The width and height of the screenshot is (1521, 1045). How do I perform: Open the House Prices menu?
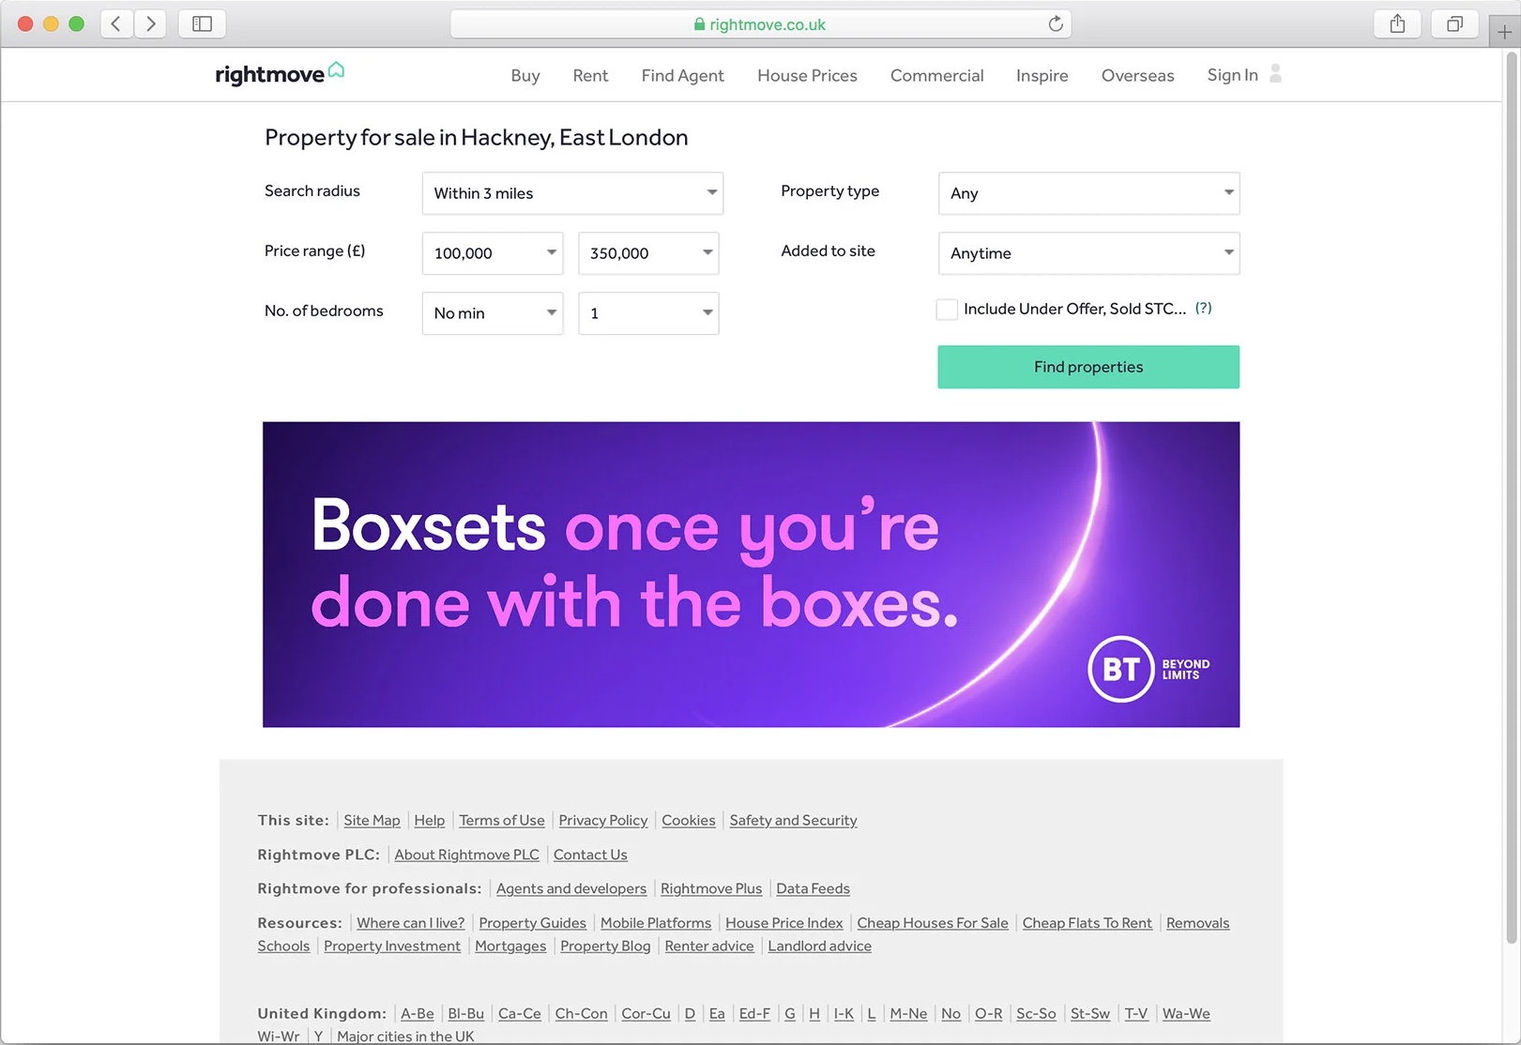point(807,75)
